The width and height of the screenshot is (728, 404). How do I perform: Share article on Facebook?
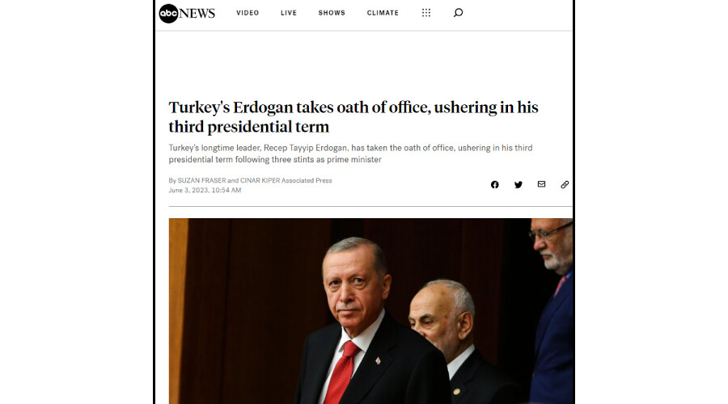tap(495, 184)
